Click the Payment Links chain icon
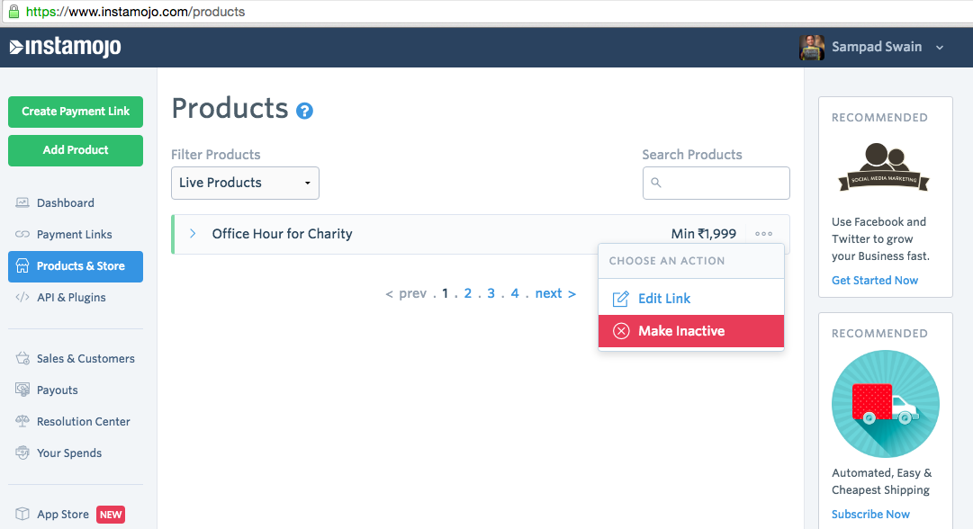973x529 pixels. [x=23, y=235]
